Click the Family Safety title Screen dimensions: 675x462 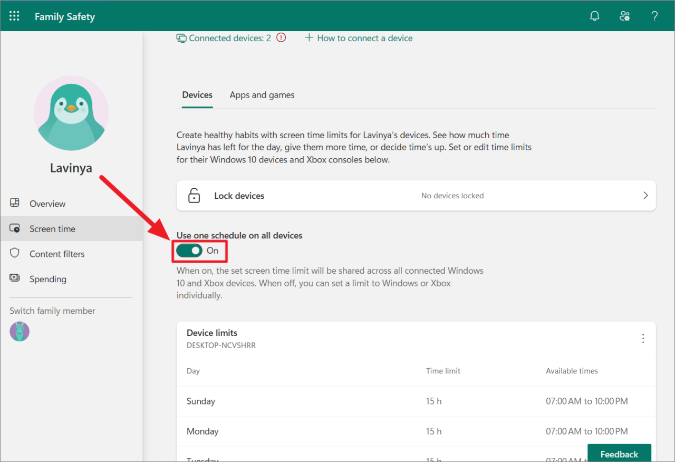pos(65,17)
